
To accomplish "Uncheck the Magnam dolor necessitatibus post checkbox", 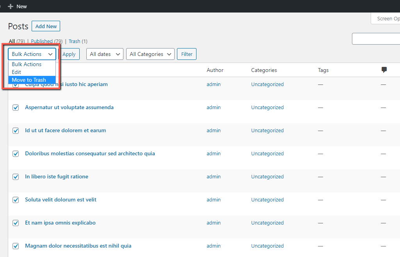I will 16,246.
